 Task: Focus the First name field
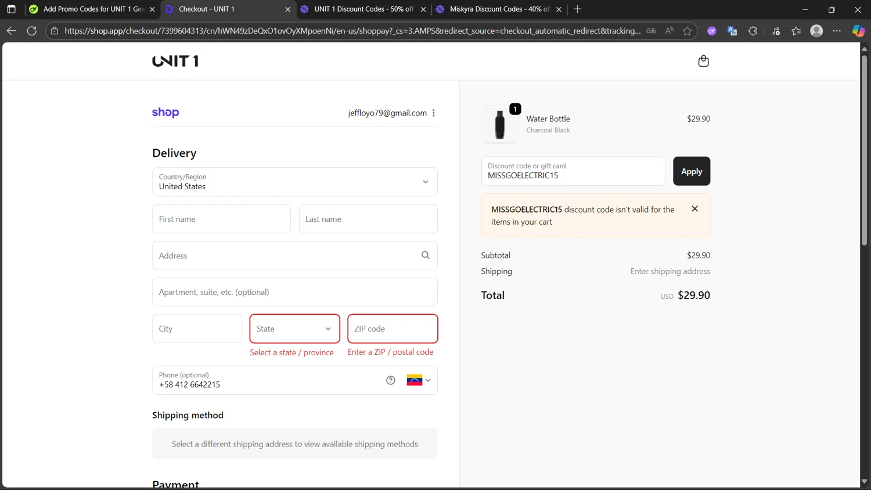pyautogui.click(x=221, y=219)
